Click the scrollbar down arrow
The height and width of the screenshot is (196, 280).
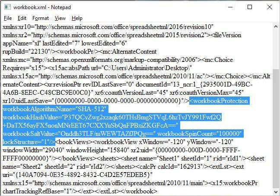tap(276, 192)
